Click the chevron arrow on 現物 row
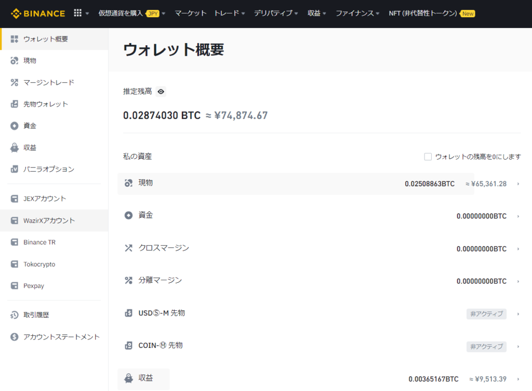Viewport: 532px width, 391px height. pyautogui.click(x=518, y=184)
